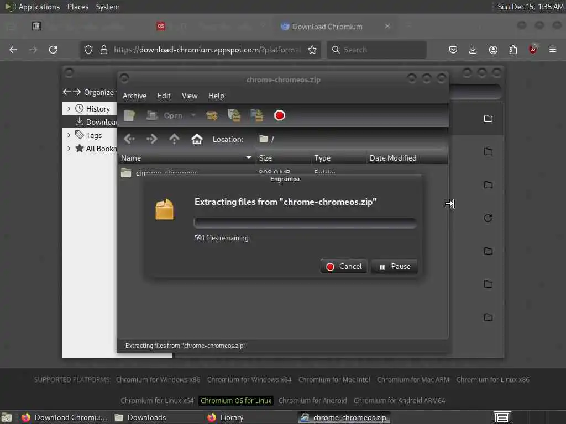Click the extract archive toolbar icon
566x424 pixels.
[x=212, y=116]
